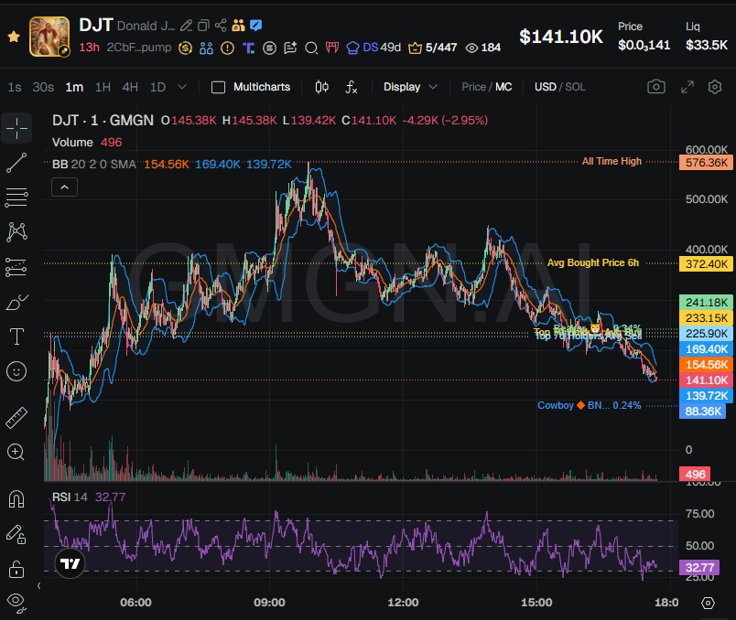Click the magnifier search icon in the header

point(311,48)
